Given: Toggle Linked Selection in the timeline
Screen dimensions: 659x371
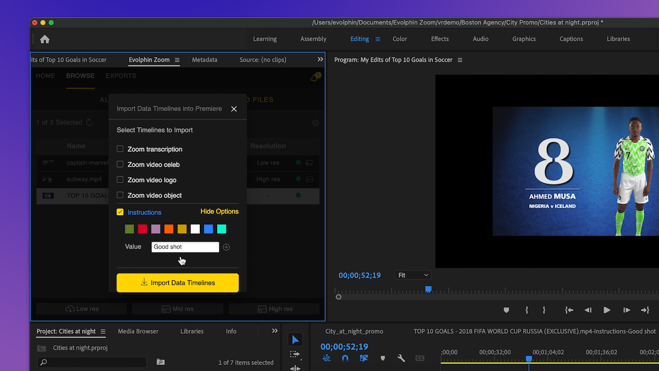Looking at the screenshot, I should click(364, 358).
